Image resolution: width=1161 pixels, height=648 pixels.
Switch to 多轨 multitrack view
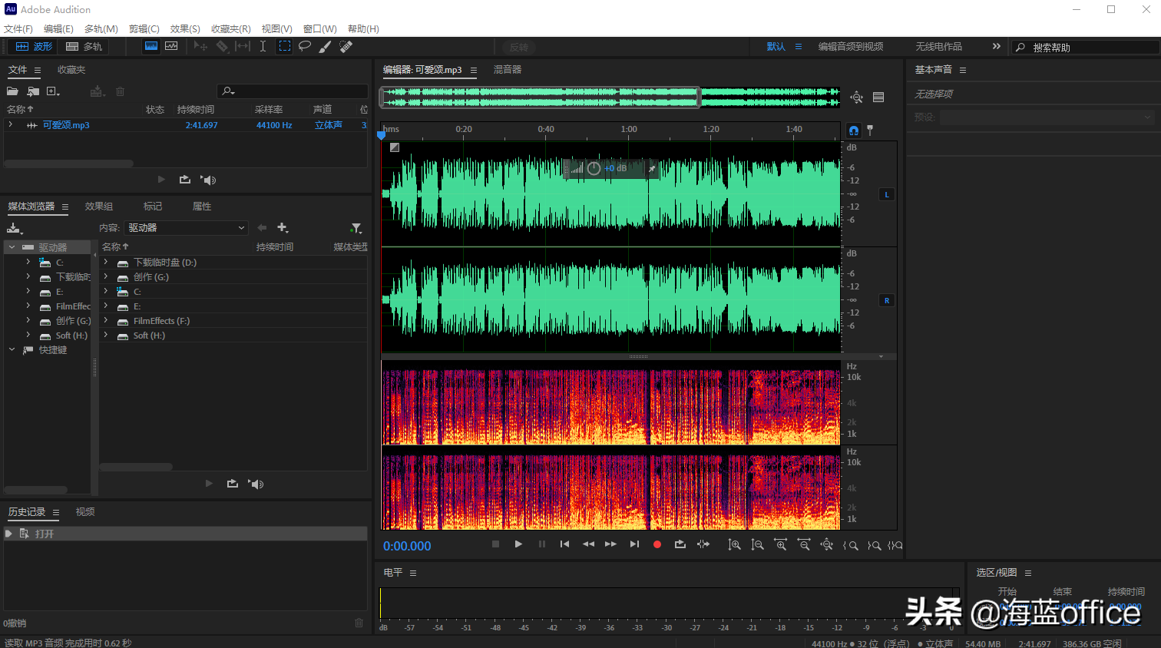(84, 47)
